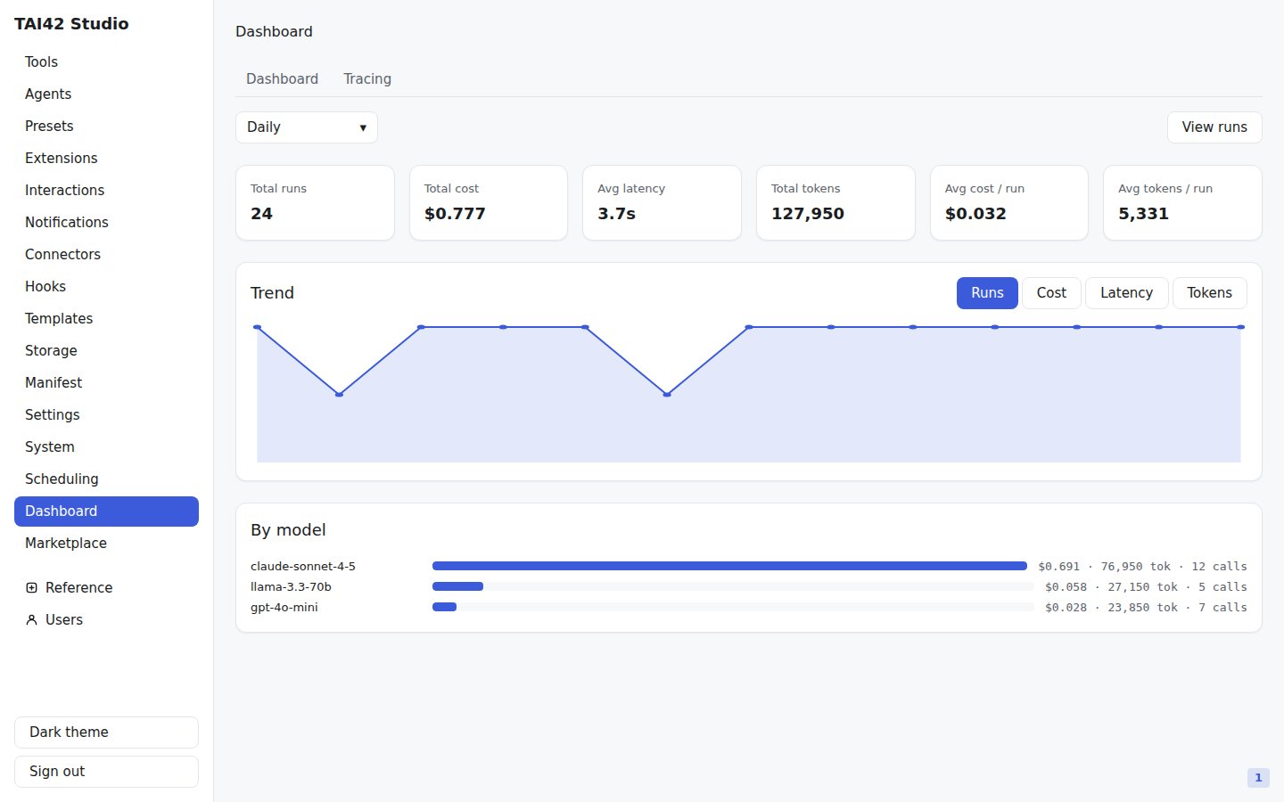Click the "$0.058 · 27,150 tok · 5 calls" stats
Image resolution: width=1284 pixels, height=802 pixels.
tap(1146, 586)
